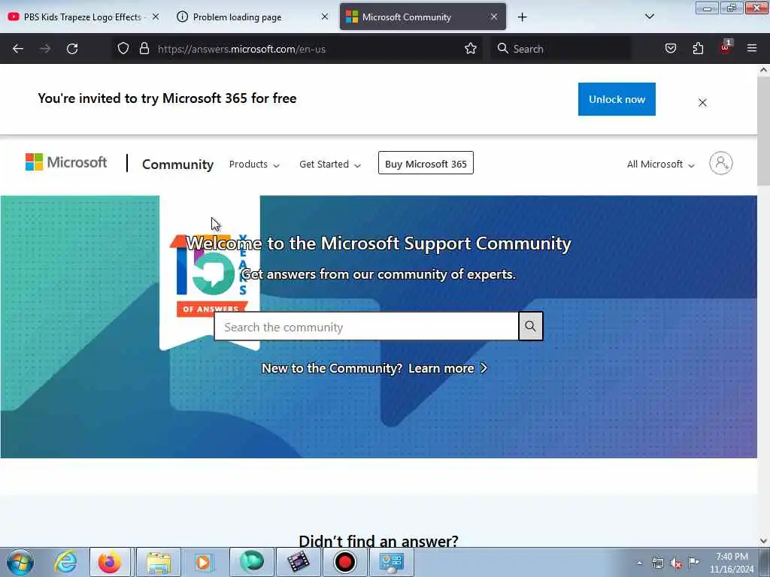Open the red extension icon with badge
Image resolution: width=770 pixels, height=577 pixels.
pos(726,47)
